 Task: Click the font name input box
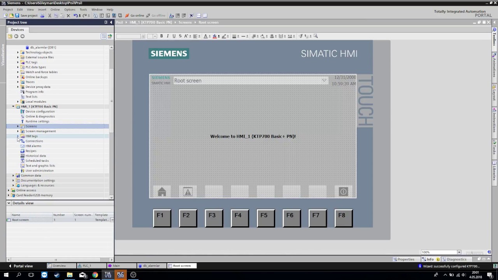(128, 36)
